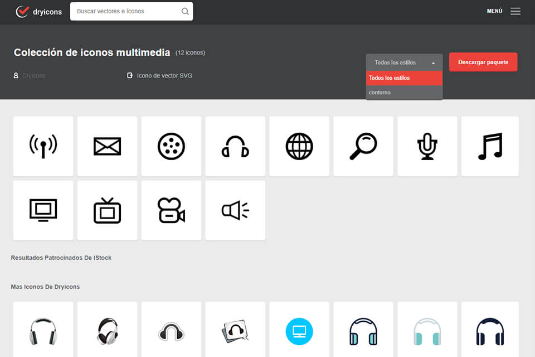Viewport: 535px width, 357px height.
Task: Select the headphones icon
Action: click(x=235, y=146)
